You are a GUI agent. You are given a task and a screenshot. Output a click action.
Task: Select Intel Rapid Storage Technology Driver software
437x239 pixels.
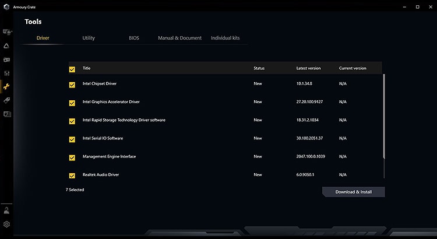[x=124, y=120]
